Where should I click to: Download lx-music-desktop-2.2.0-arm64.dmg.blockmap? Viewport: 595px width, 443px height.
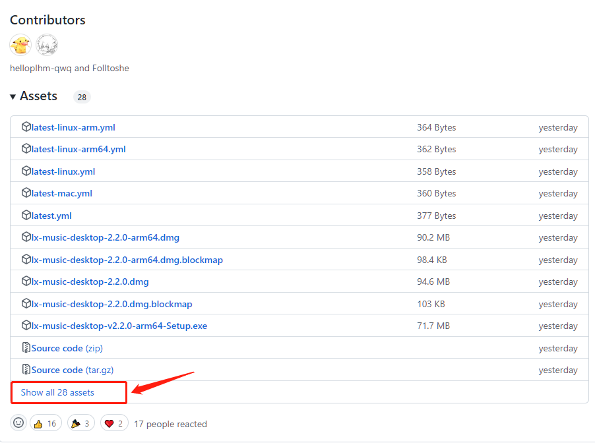click(x=127, y=260)
